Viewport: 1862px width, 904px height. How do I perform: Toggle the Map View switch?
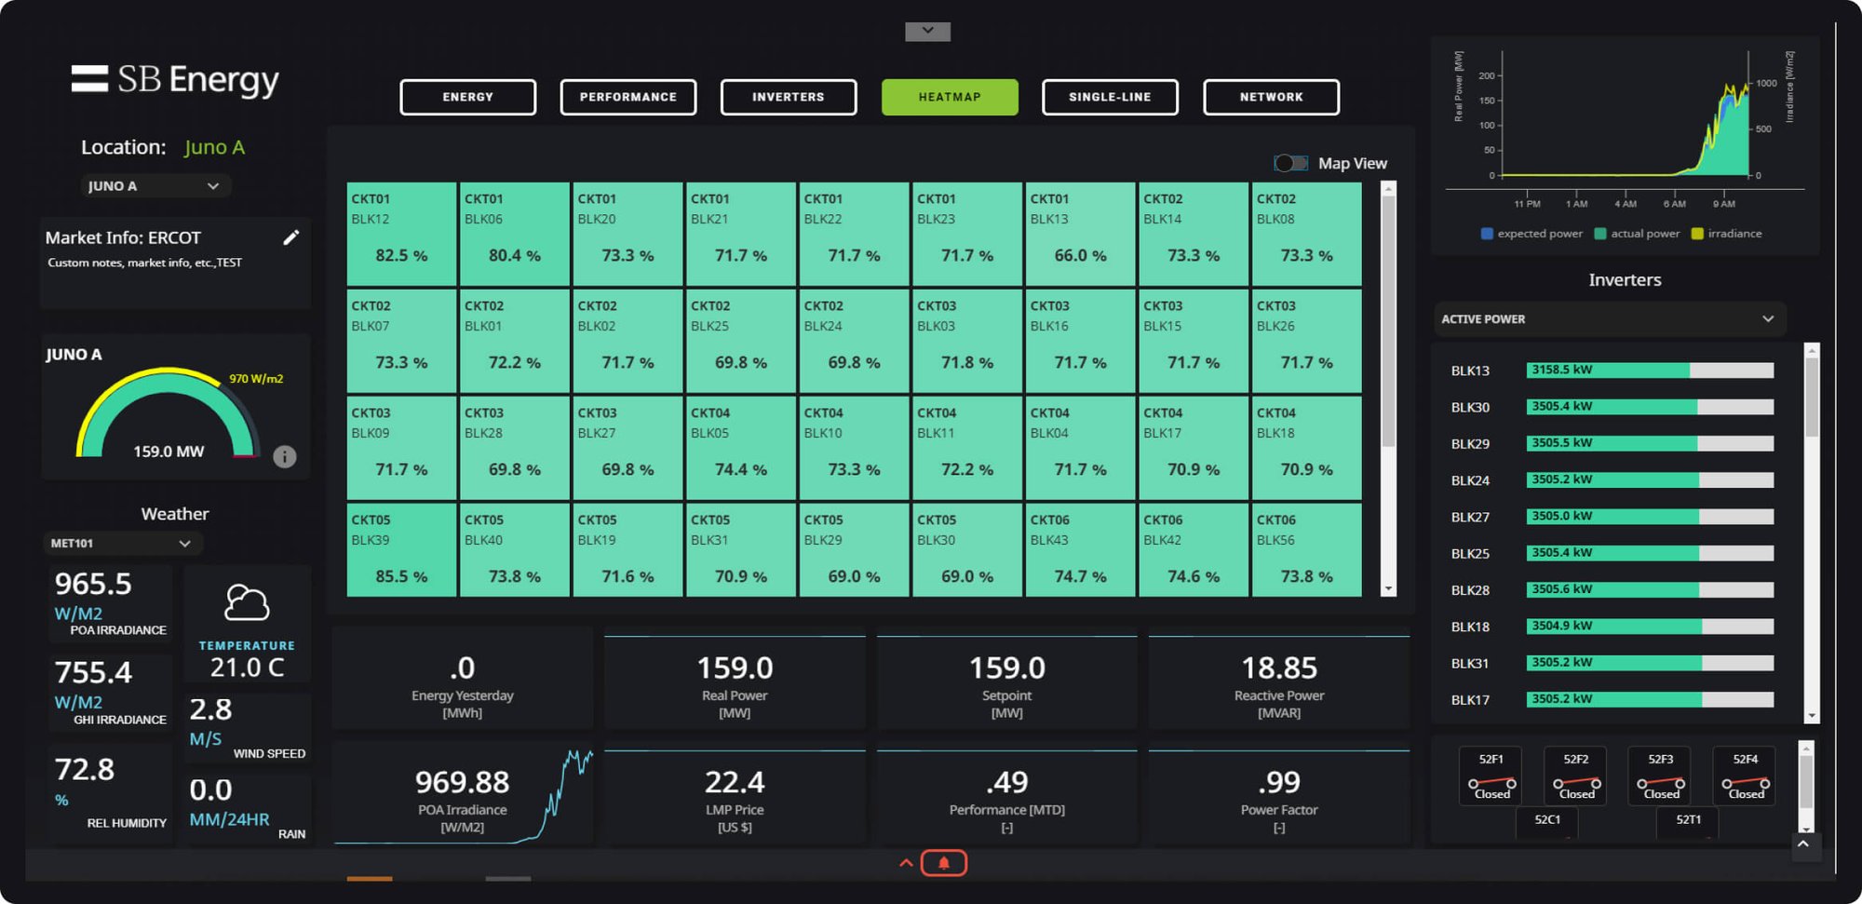(1290, 163)
